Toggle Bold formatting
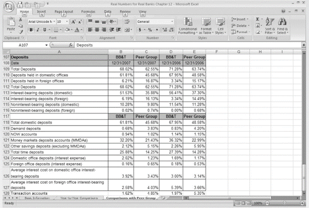Viewport: 309px width, 208px height. click(31, 30)
